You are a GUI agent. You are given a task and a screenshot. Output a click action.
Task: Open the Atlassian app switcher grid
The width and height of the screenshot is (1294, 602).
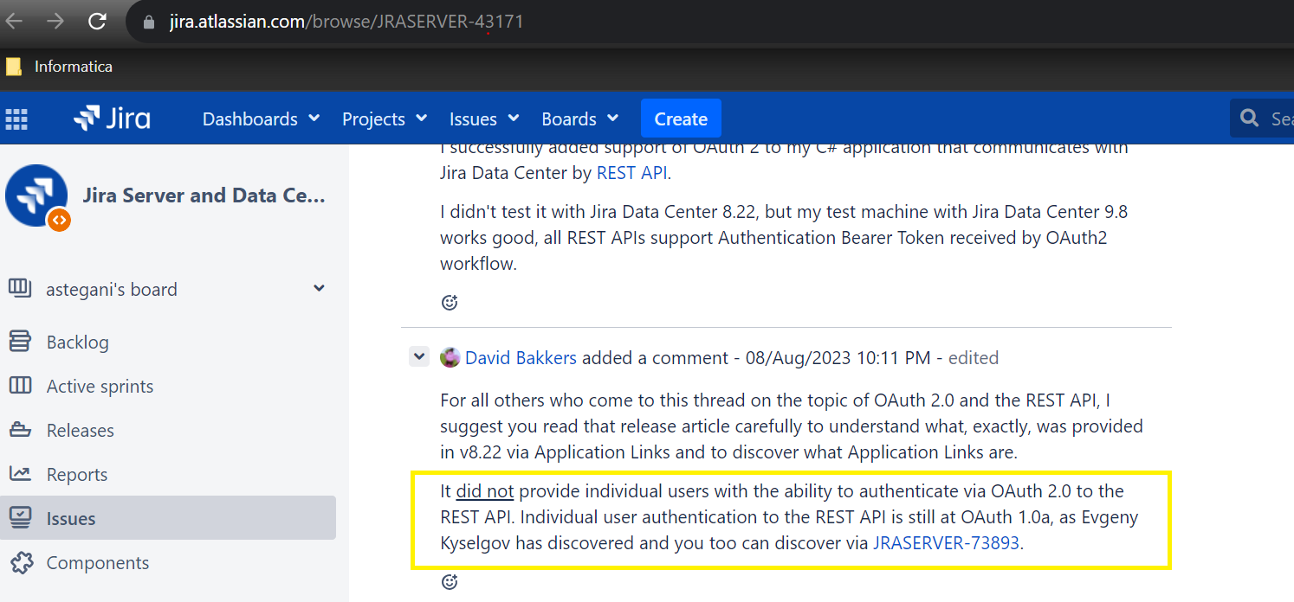(16, 118)
